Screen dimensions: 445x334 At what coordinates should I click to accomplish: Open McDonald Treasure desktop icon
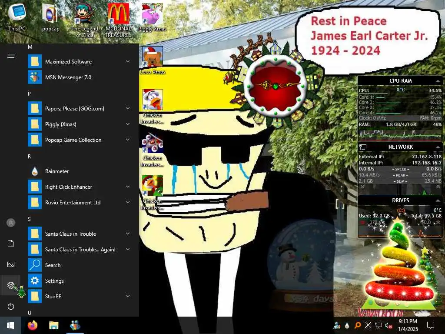tap(118, 20)
